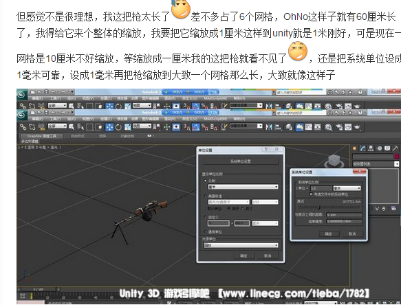Click the object color swatch in the command panel

click(397, 157)
